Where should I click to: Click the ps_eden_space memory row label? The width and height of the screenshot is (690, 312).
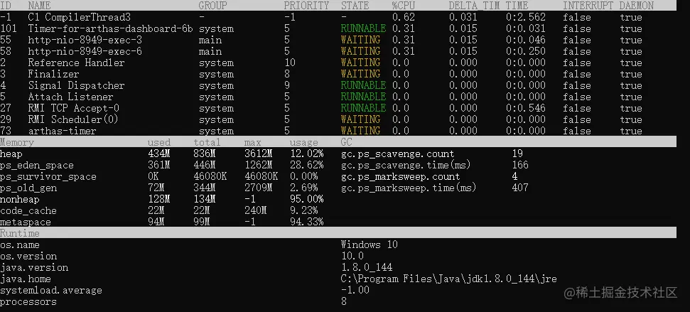click(x=36, y=166)
